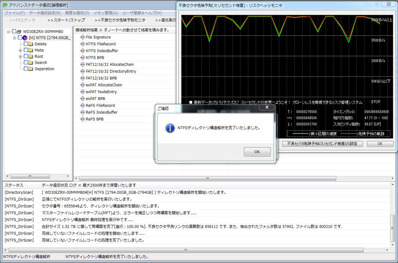
Task: Click the folder tree horizontal scrollbar thumb
Action: (x=30, y=176)
